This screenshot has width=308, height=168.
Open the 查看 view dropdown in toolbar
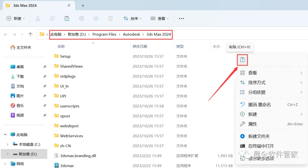(x=160, y=19)
